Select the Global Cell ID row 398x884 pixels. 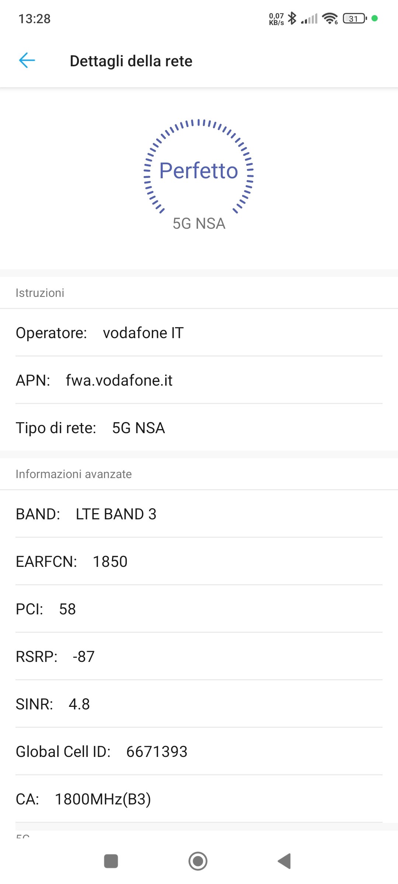[199, 752]
